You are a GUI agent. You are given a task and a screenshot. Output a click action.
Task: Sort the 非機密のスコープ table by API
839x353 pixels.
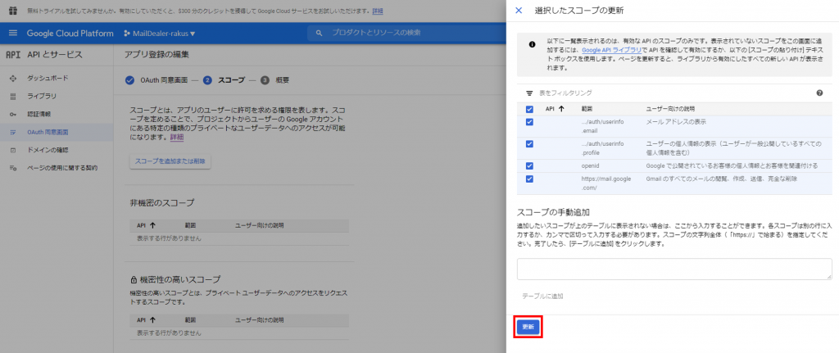(x=146, y=225)
